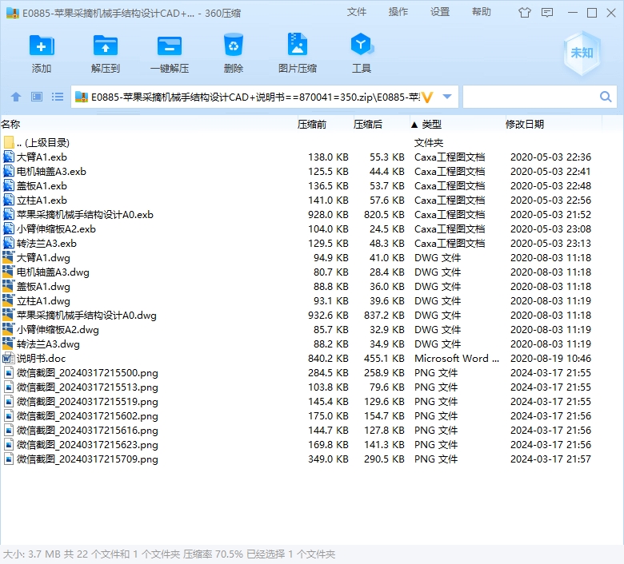Click the file icon of 大臂A1.dwg

coord(8,257)
